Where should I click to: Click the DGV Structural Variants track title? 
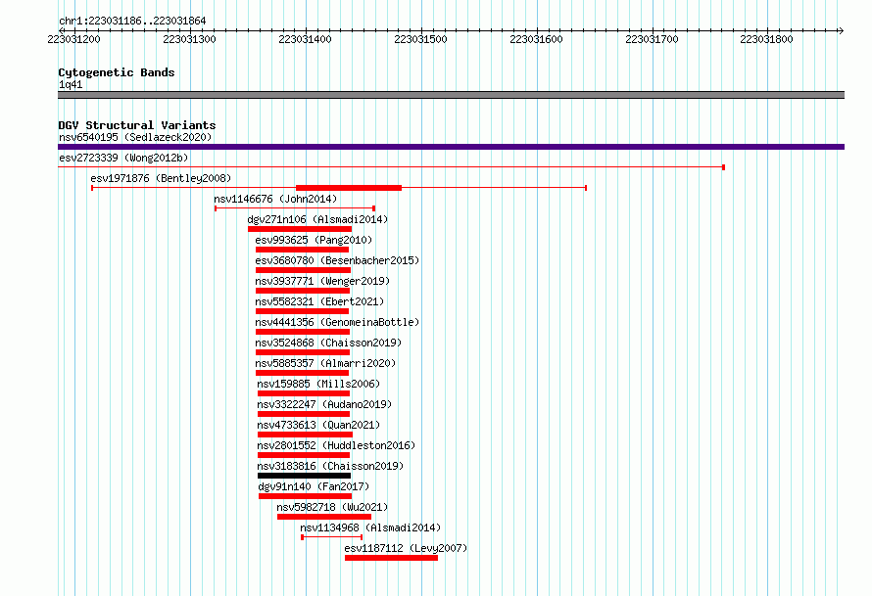(137, 125)
